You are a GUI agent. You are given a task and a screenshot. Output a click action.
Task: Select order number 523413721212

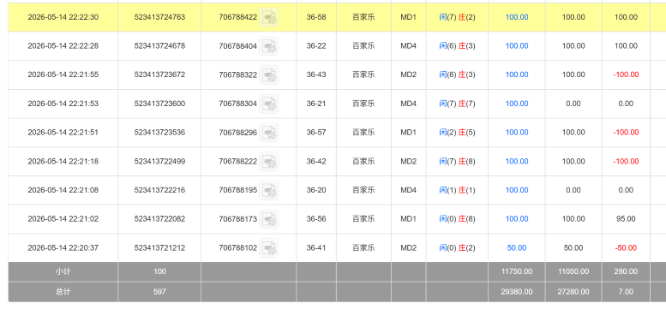pyautogui.click(x=159, y=247)
